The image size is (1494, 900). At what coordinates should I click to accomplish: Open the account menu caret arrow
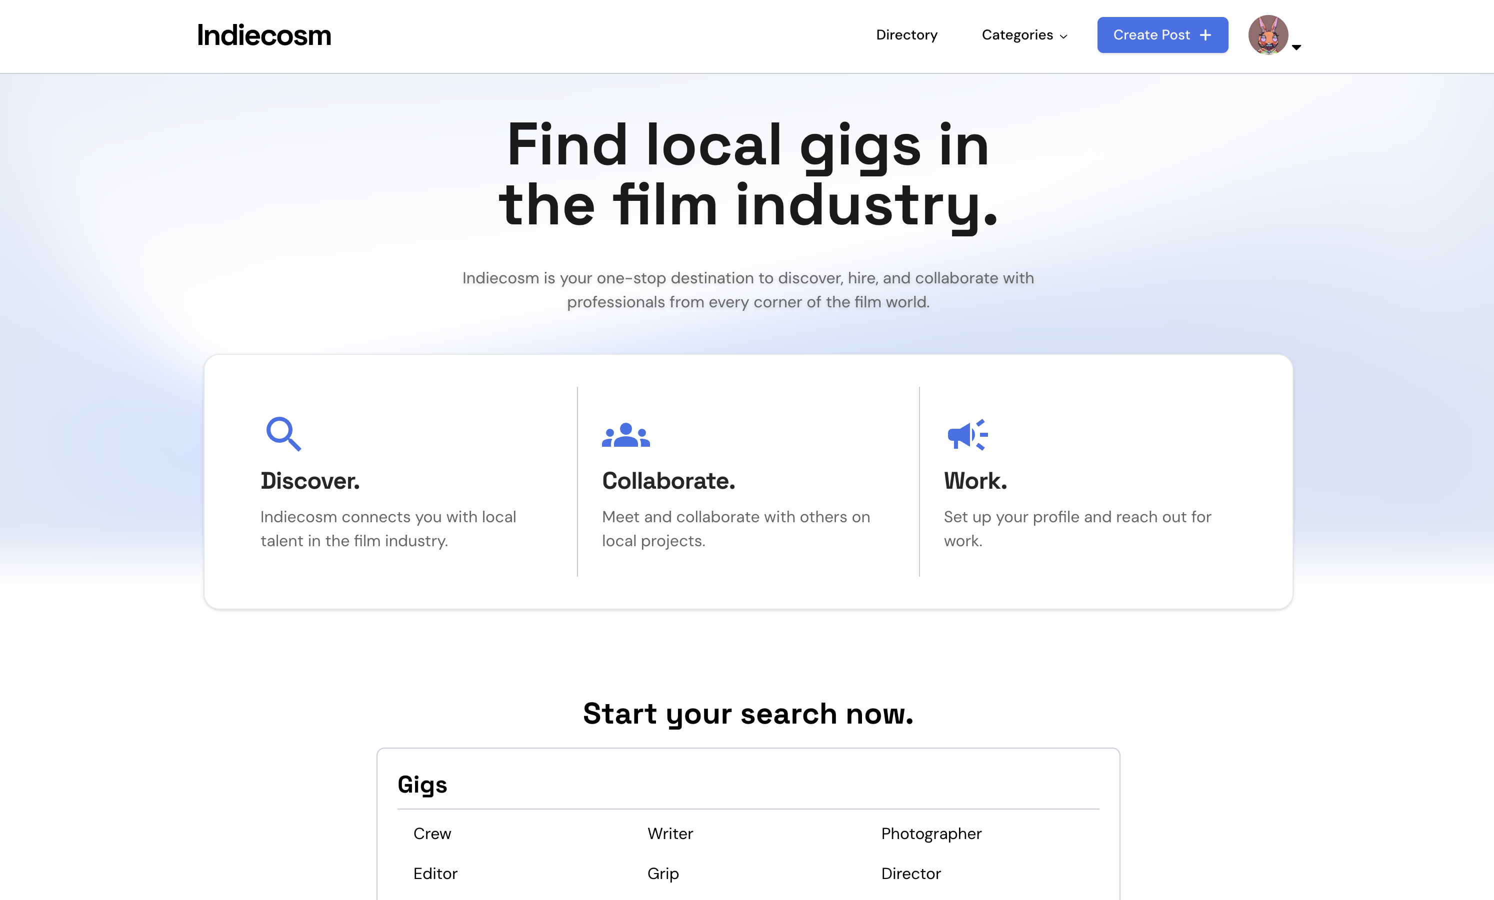(x=1296, y=47)
